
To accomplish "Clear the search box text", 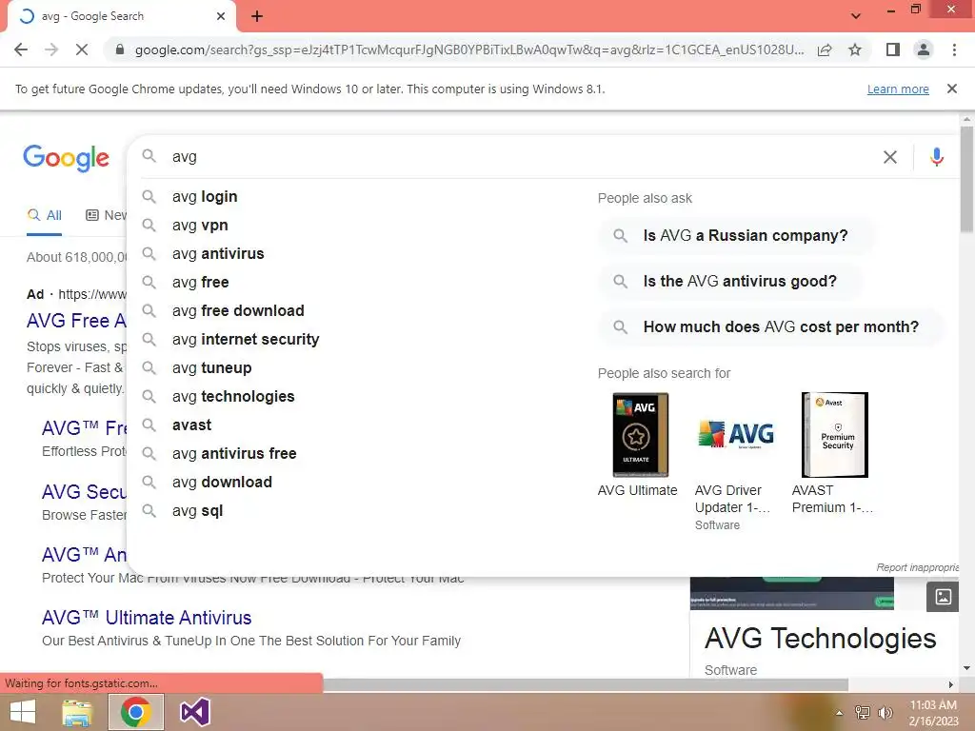I will click(x=890, y=157).
